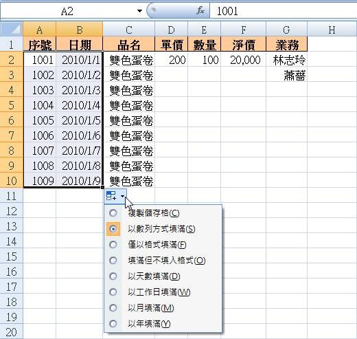Click the 淨價 header cell
This screenshot has width=357, height=339.
[243, 44]
